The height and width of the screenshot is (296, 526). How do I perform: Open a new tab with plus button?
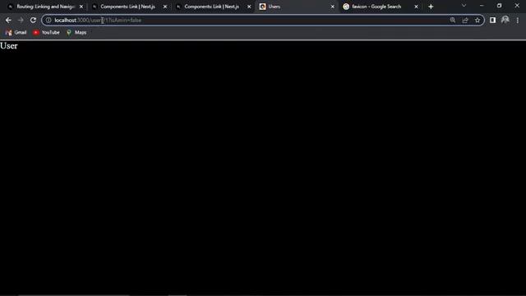tap(431, 7)
